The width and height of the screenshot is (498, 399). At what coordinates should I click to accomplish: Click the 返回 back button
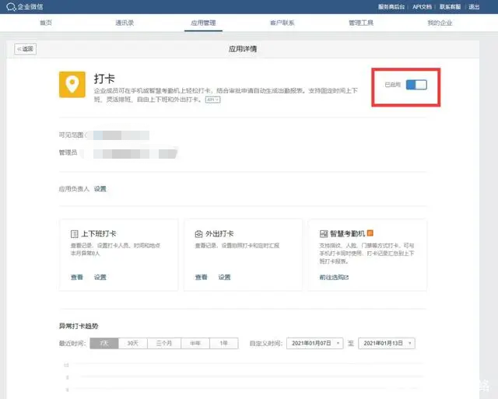26,49
